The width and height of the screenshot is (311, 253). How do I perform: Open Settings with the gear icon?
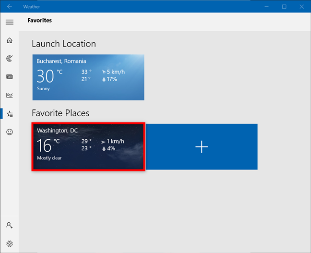pyautogui.click(x=9, y=243)
